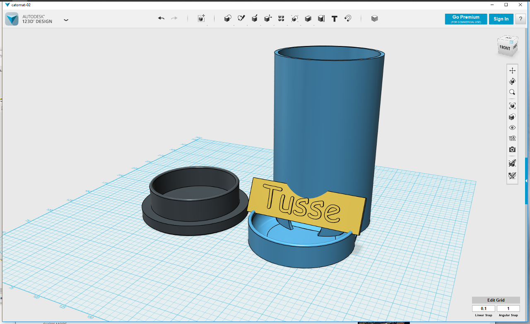Click the Go Premium button
Viewport: 530px width, 324px height.
coord(466,19)
